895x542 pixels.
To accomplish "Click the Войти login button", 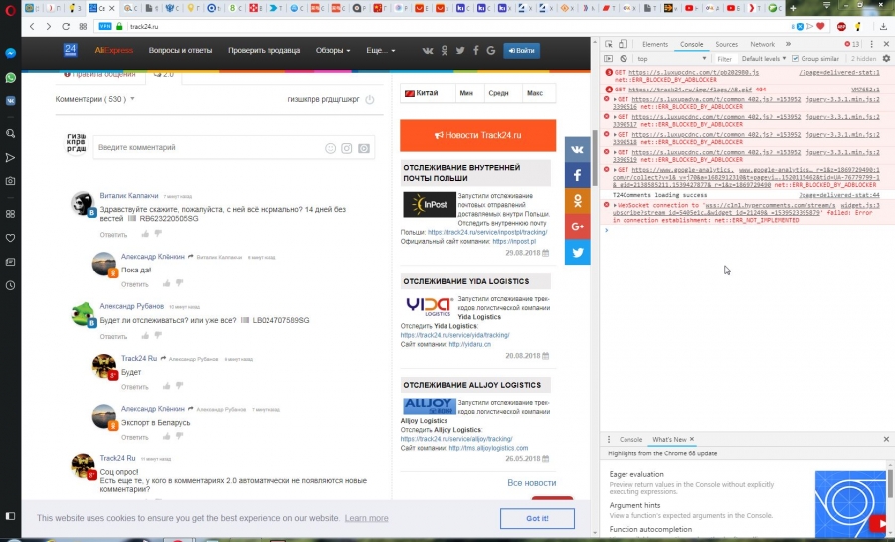I will coord(522,50).
